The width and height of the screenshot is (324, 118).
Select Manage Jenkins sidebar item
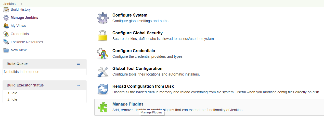[x=24, y=18]
